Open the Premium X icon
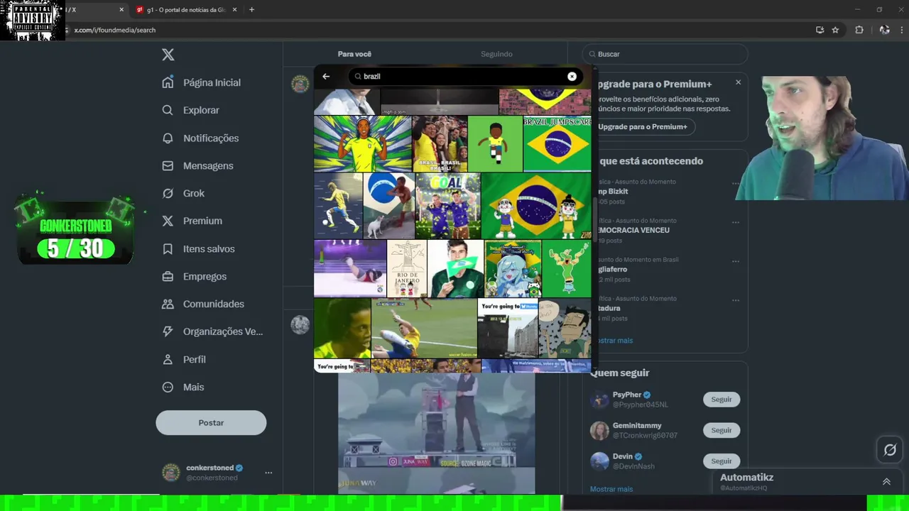This screenshot has height=511, width=909. click(168, 221)
